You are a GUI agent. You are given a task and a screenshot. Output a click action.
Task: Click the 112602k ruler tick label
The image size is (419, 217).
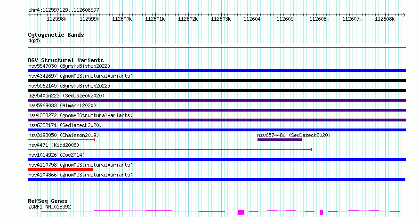pos(188,19)
